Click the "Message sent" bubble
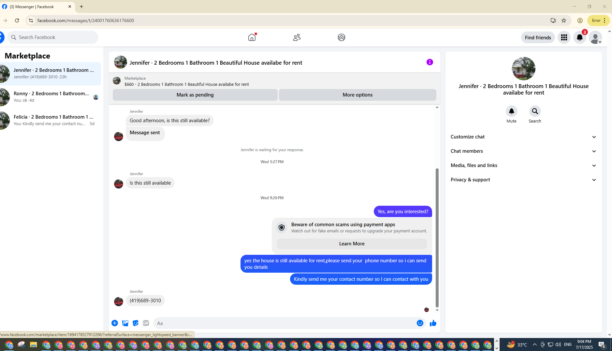This screenshot has height=351, width=612. 145,134
